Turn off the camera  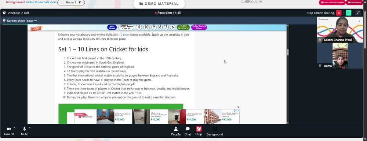coord(9,131)
